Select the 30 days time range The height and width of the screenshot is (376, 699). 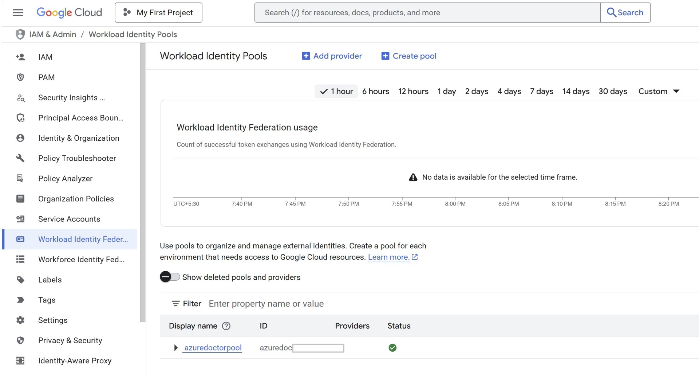tap(613, 91)
